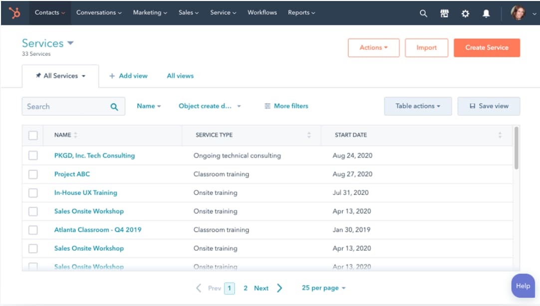540x306 pixels.
Task: Open HubSpot settings via the gear icon
Action: coord(465,13)
